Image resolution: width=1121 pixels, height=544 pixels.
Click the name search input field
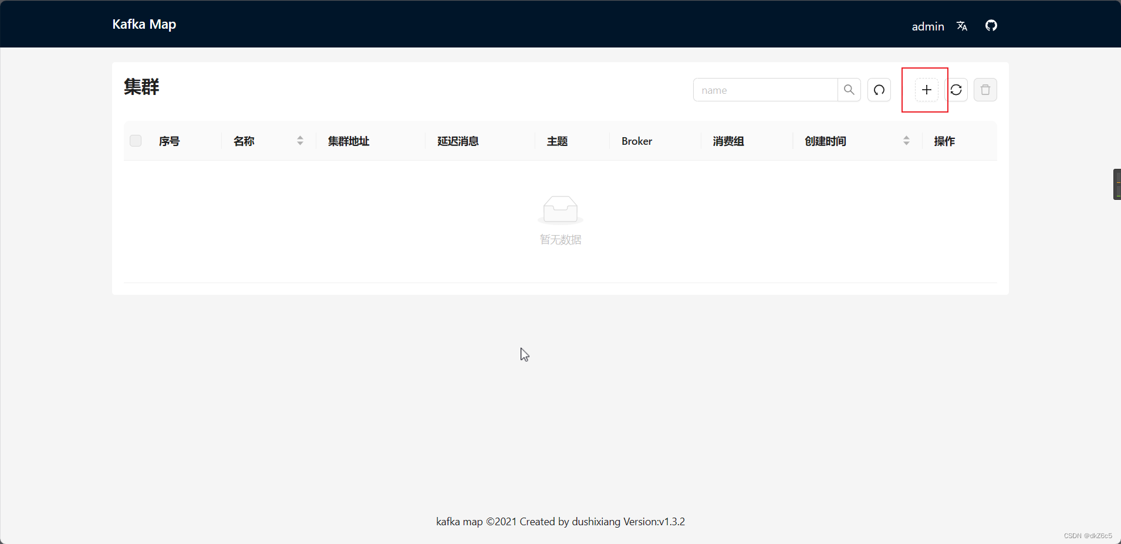click(765, 90)
